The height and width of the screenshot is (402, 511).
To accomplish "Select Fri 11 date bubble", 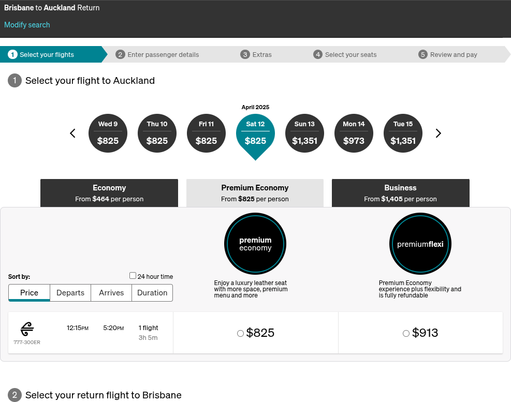I will tap(206, 133).
